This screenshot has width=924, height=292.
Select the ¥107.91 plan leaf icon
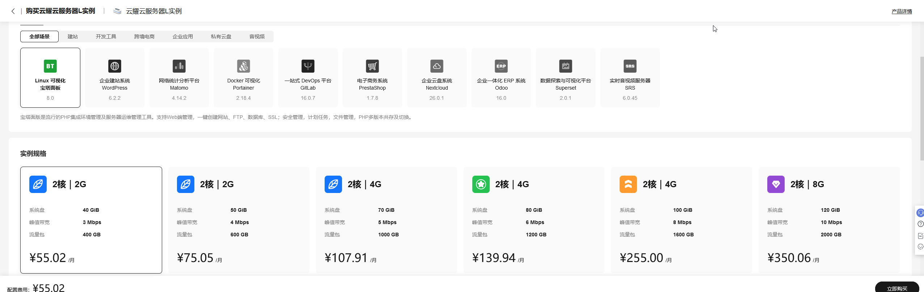click(x=333, y=184)
